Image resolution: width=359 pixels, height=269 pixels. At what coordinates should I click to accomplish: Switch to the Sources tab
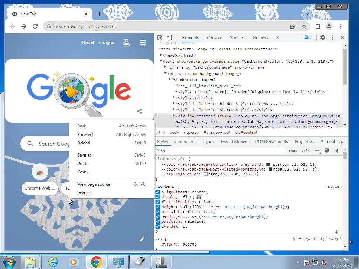(x=237, y=38)
